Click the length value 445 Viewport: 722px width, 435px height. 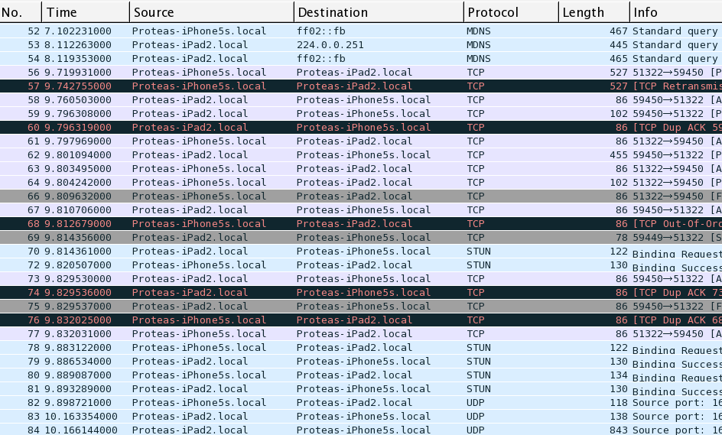pyautogui.click(x=619, y=44)
